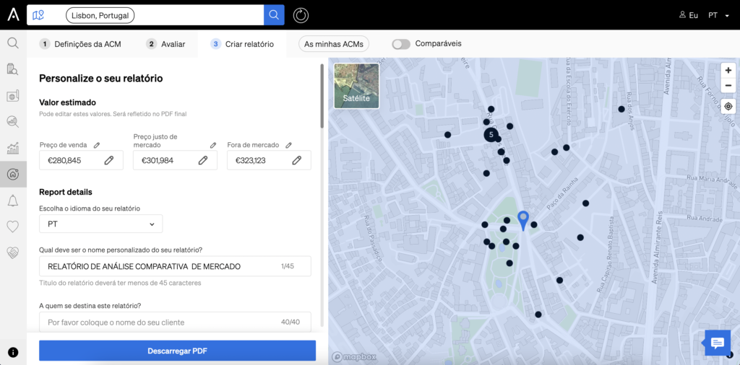Click the blue location pin on map
Viewport: 740px width, 365px height.
(x=523, y=220)
